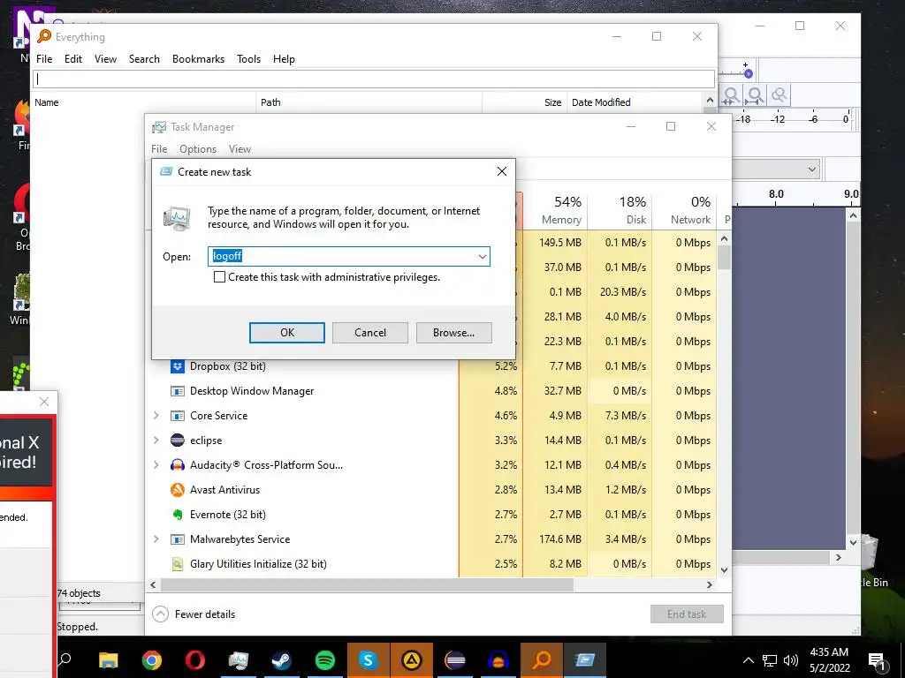Click the eclipse process icon
The image size is (905, 678).
[177, 441]
